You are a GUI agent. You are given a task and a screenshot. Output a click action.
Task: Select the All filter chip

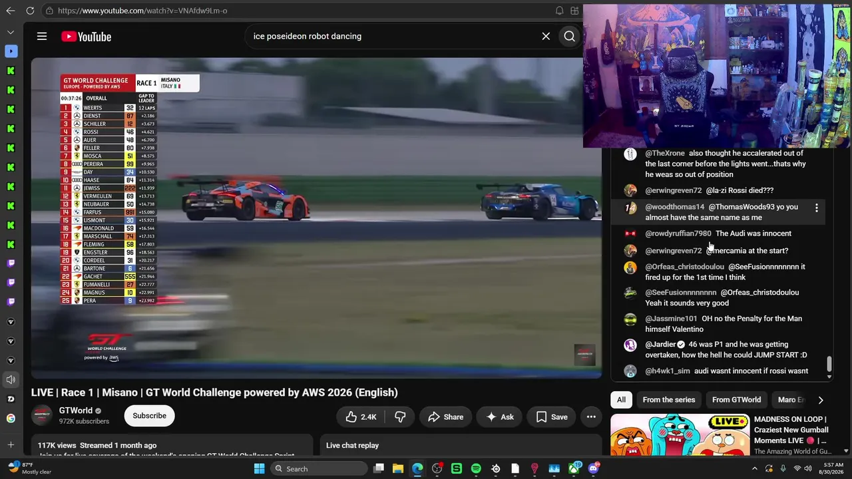pos(621,400)
